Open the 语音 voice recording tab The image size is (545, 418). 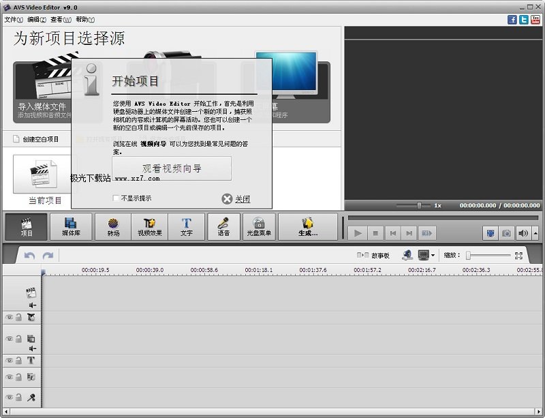[223, 227]
